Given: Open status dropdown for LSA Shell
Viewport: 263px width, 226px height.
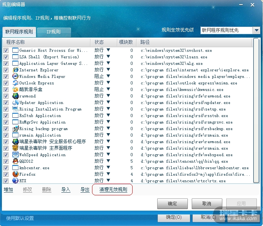Looking at the screenshot, I should point(108,56).
